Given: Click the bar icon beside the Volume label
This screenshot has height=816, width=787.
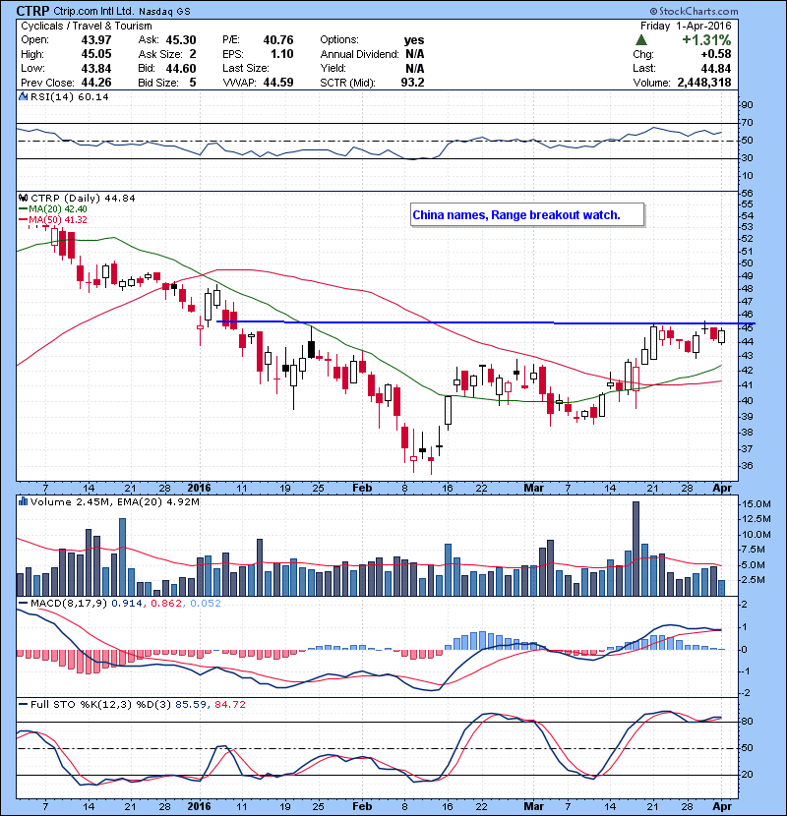Looking at the screenshot, I should [x=23, y=501].
